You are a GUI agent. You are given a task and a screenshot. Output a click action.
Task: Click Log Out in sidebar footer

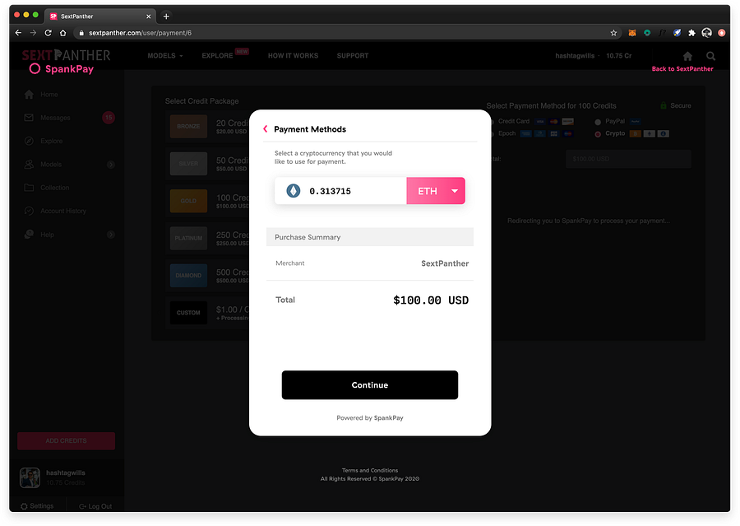tap(95, 506)
